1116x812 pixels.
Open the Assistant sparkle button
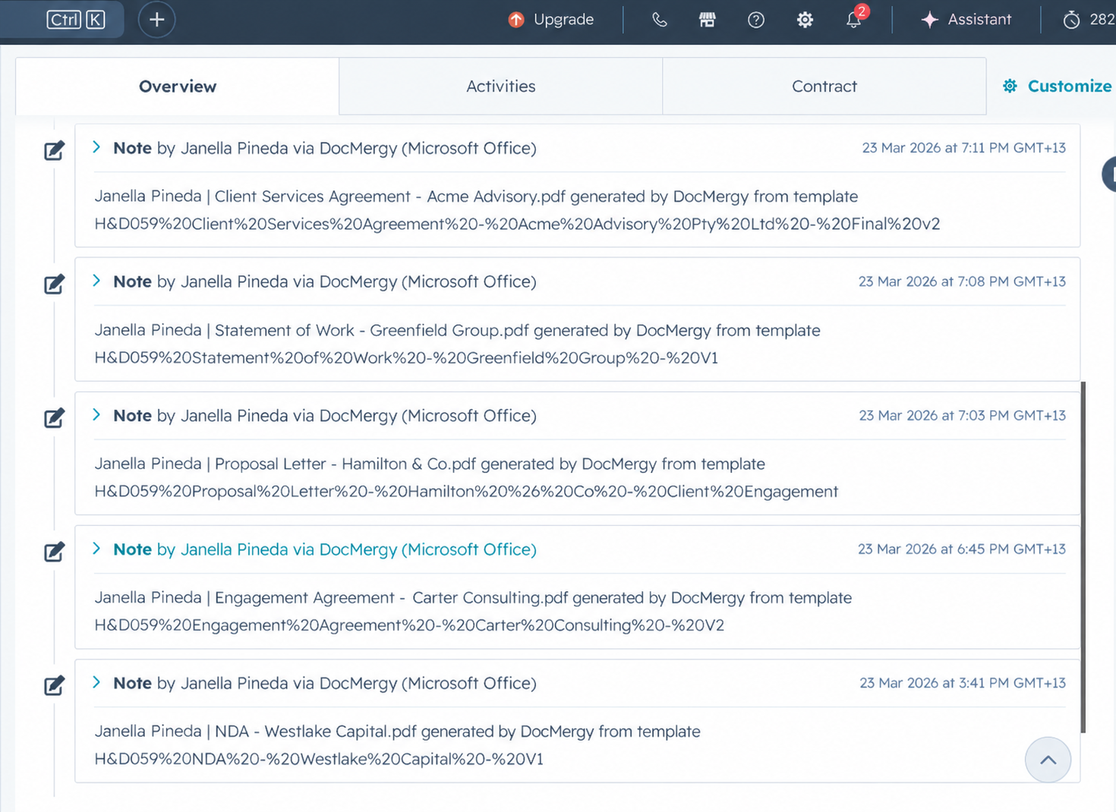[x=966, y=20]
